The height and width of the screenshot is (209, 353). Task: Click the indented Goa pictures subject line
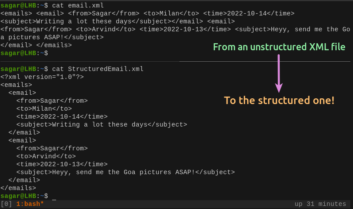click(x=125, y=172)
